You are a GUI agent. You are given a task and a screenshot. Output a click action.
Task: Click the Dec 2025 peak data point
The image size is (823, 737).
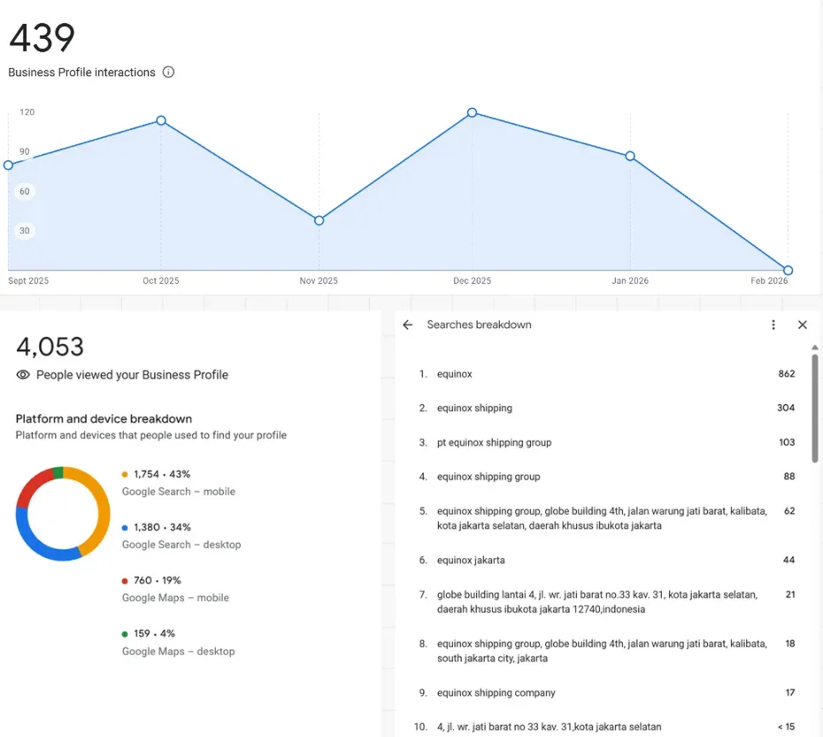click(x=472, y=112)
